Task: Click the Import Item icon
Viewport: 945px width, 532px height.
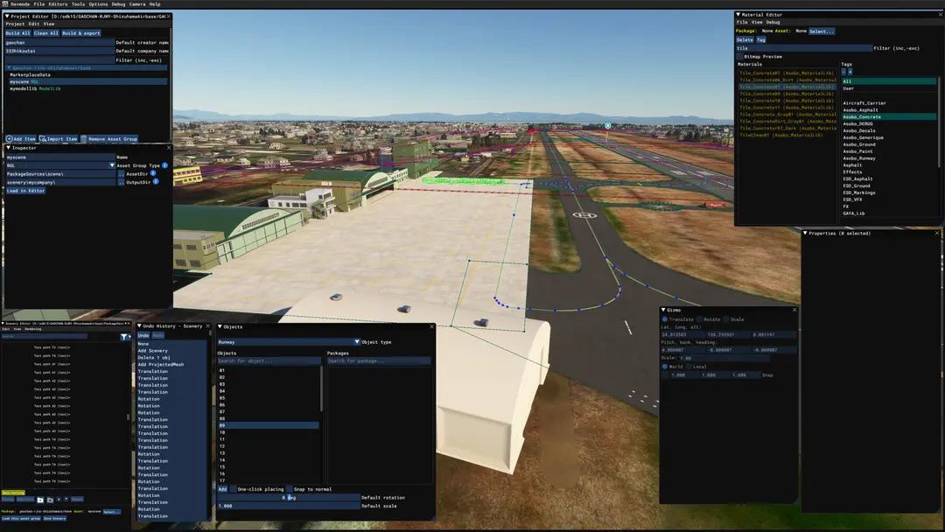Action: tap(43, 139)
